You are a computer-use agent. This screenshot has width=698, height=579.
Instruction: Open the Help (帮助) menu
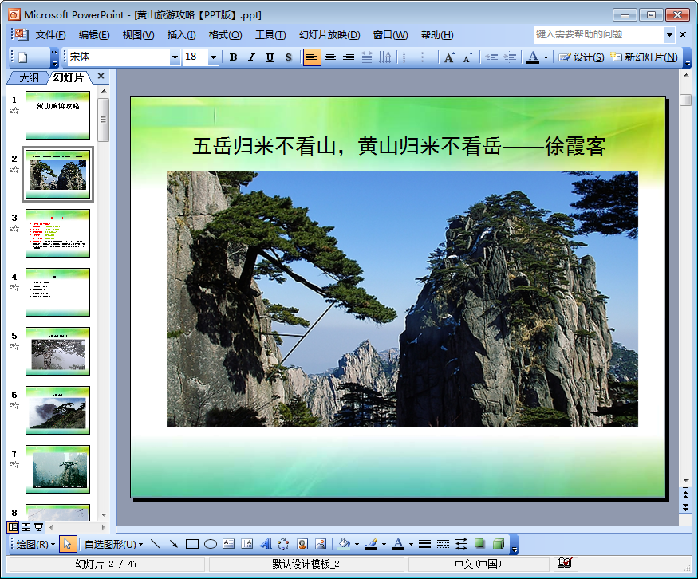pos(437,35)
